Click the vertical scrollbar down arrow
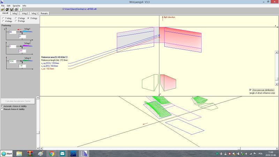Viewport: 279px width, 157px height. (x=277, y=84)
